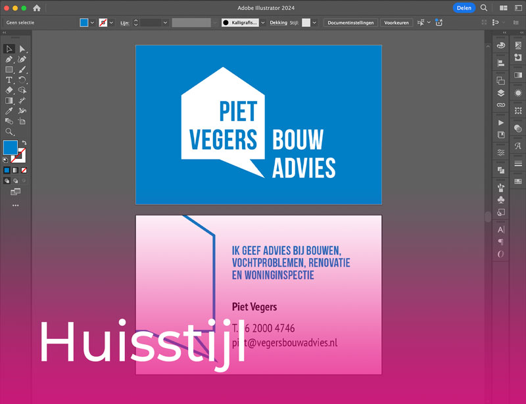Screen dimensions: 526x404
Task: Click Edit Toolbar three dots
Action: click(x=15, y=205)
